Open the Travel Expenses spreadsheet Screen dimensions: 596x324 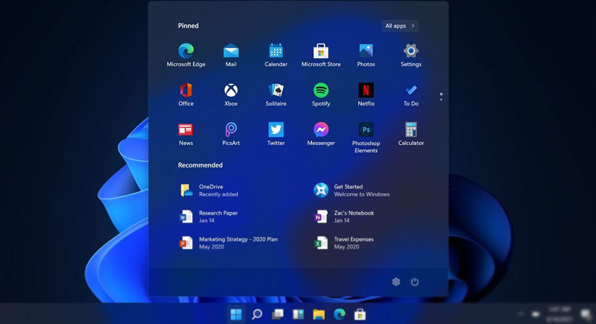click(x=344, y=243)
